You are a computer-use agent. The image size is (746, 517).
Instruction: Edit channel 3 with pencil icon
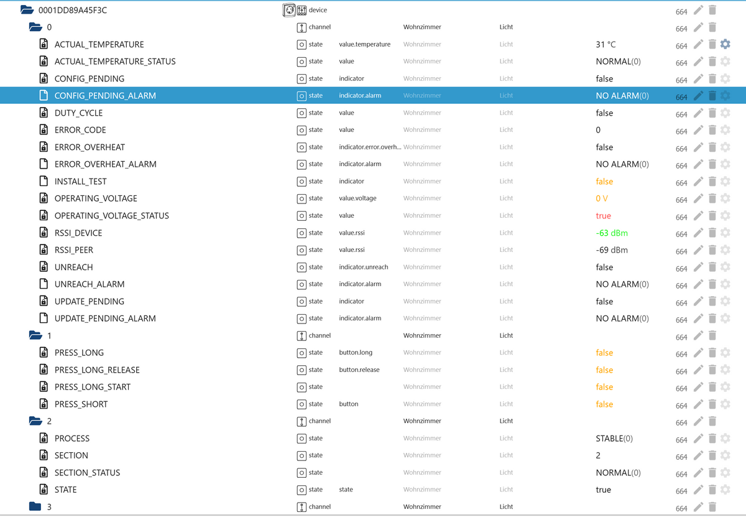click(699, 506)
